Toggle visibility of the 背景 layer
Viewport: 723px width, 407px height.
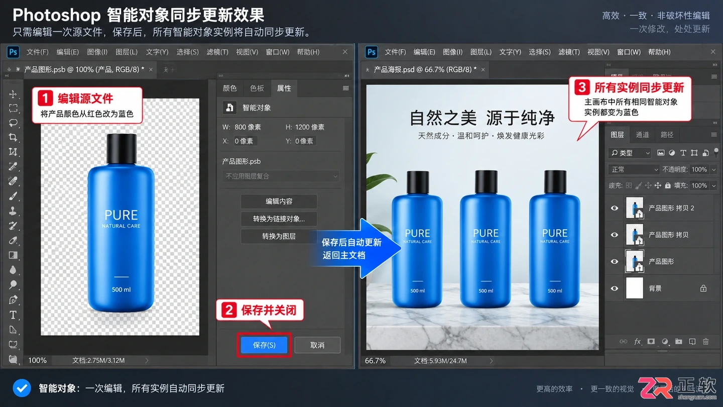coord(615,288)
